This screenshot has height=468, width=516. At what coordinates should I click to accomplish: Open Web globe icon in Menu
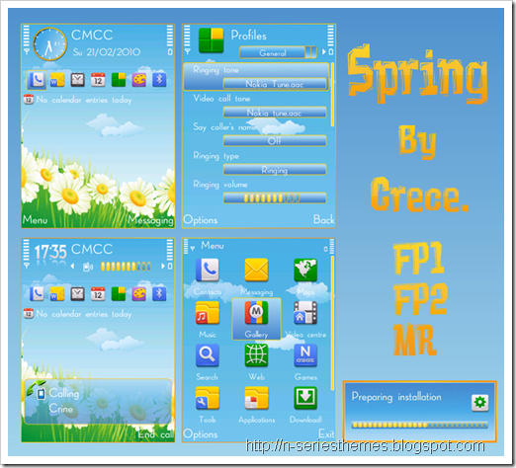pos(256,355)
